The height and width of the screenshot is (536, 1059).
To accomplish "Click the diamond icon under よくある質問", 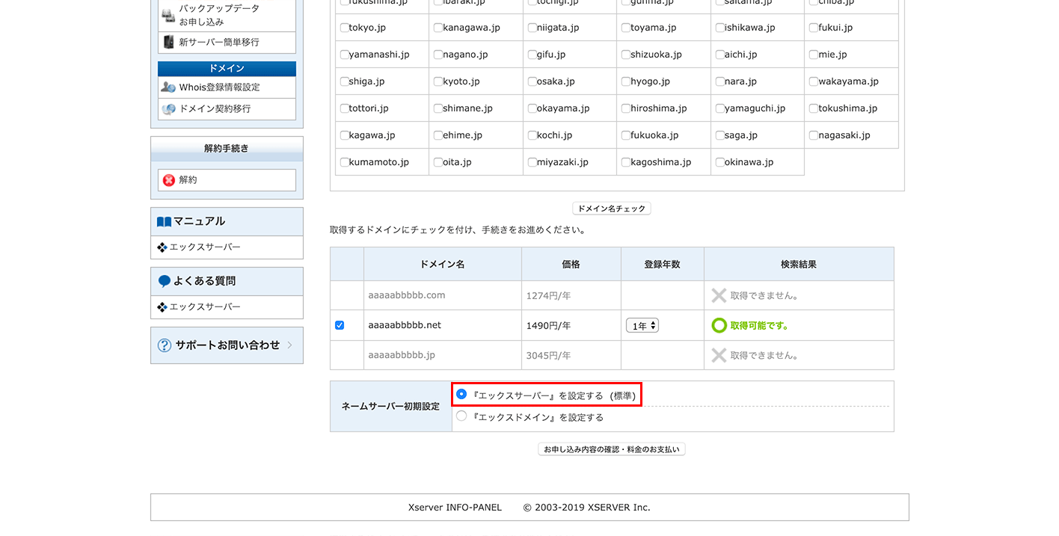I will (x=162, y=307).
